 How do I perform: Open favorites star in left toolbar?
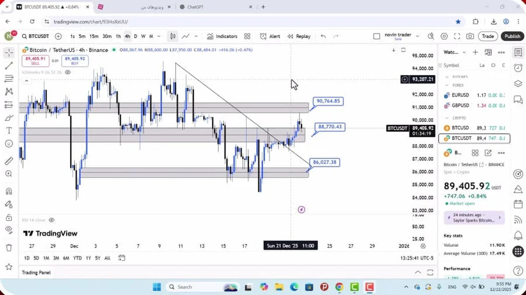point(9,267)
